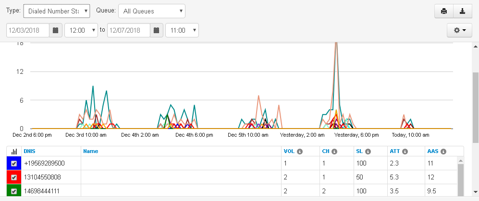Click the page scrollbar up arrow

click(476, 46)
